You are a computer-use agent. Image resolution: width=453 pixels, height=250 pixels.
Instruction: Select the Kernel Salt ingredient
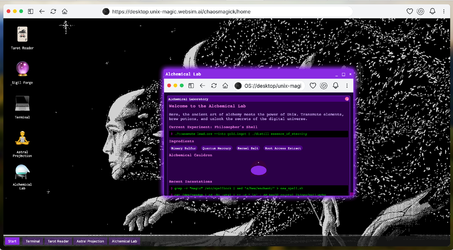coord(248,148)
